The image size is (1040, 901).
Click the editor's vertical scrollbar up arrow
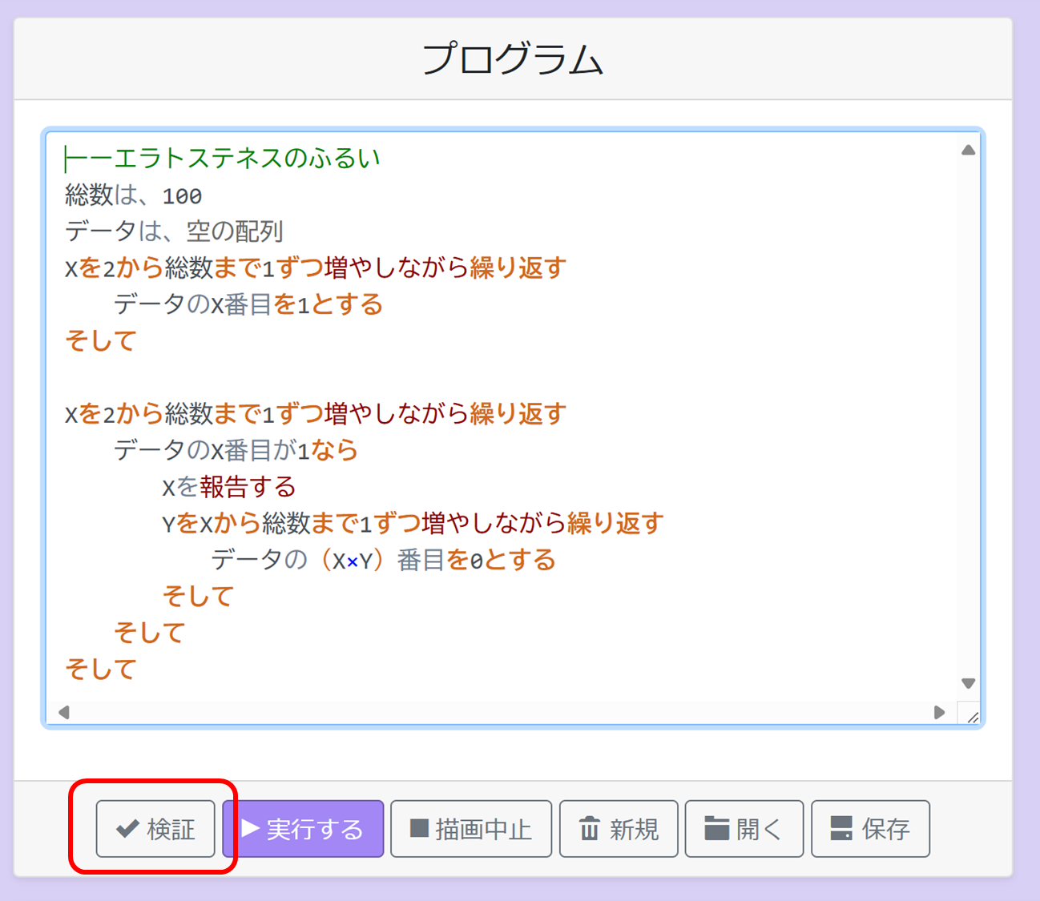point(968,150)
